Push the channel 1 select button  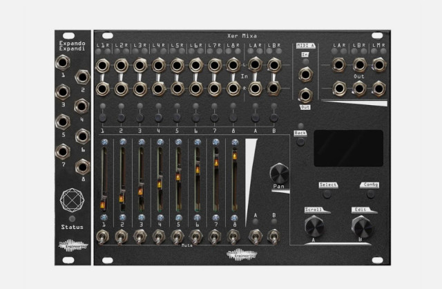pyautogui.click(x=103, y=118)
